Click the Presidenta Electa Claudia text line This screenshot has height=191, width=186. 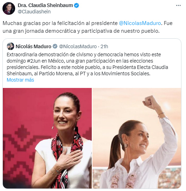point(140,67)
